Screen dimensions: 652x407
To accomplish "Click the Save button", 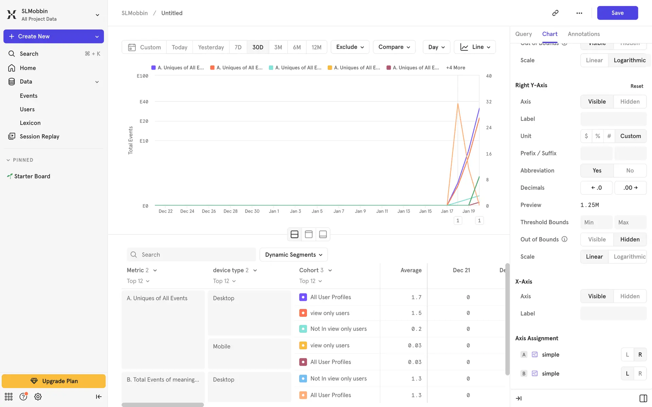I will coord(617,13).
